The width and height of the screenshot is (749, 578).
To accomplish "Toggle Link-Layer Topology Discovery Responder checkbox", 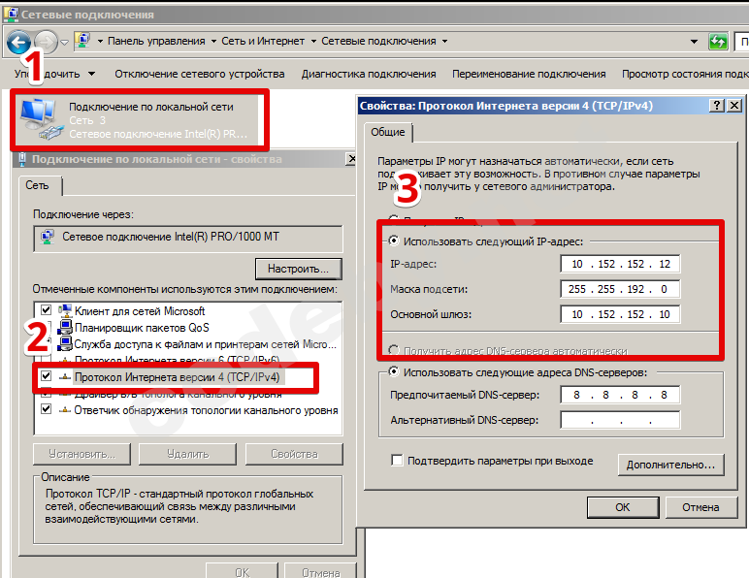I will [x=47, y=409].
